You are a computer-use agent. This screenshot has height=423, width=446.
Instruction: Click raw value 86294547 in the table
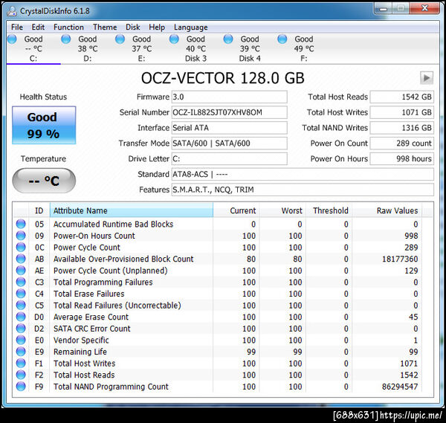[400, 387]
